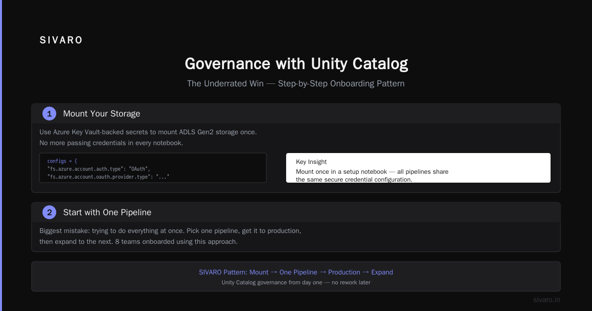The height and width of the screenshot is (311, 592).
Task: Click the 'Mount Your Storage' heading
Action: coord(102,114)
